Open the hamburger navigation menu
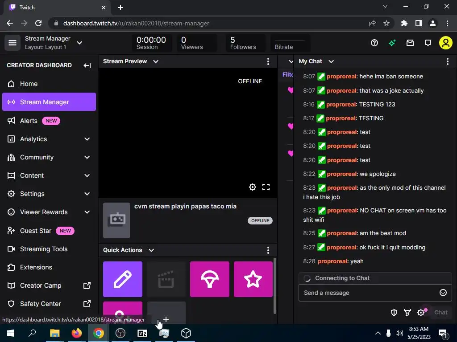457x342 pixels. (12, 43)
